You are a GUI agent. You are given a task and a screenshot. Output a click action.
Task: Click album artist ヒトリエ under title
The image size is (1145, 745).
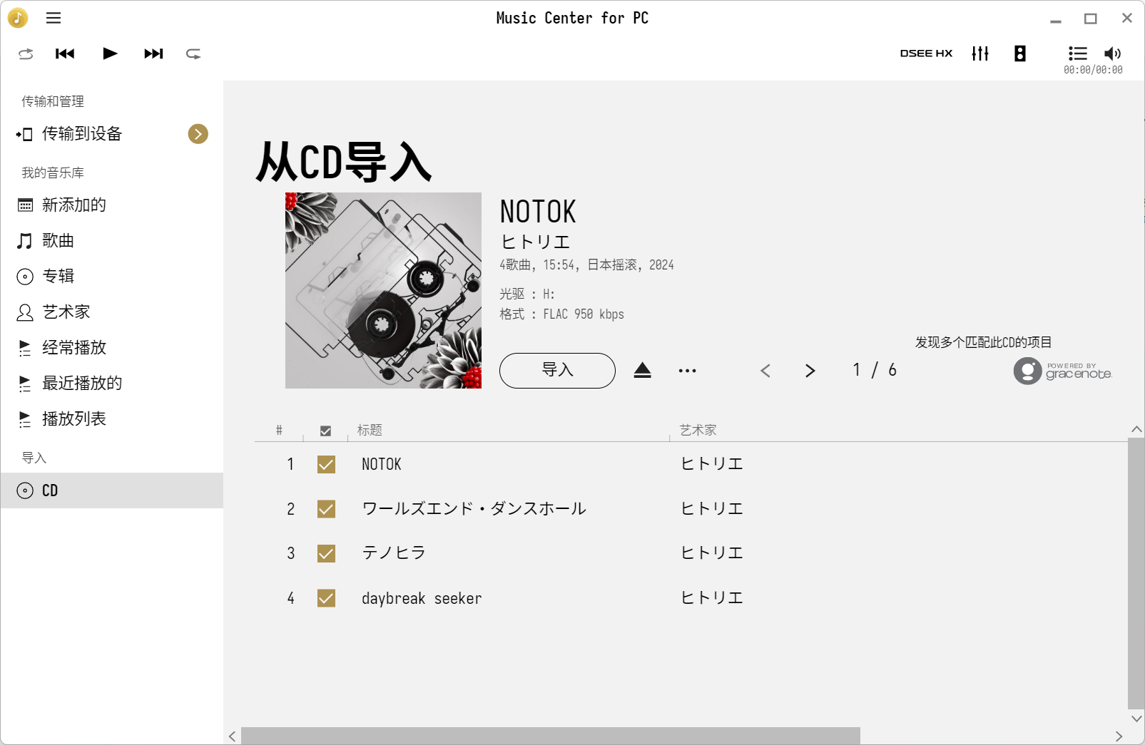click(x=535, y=242)
